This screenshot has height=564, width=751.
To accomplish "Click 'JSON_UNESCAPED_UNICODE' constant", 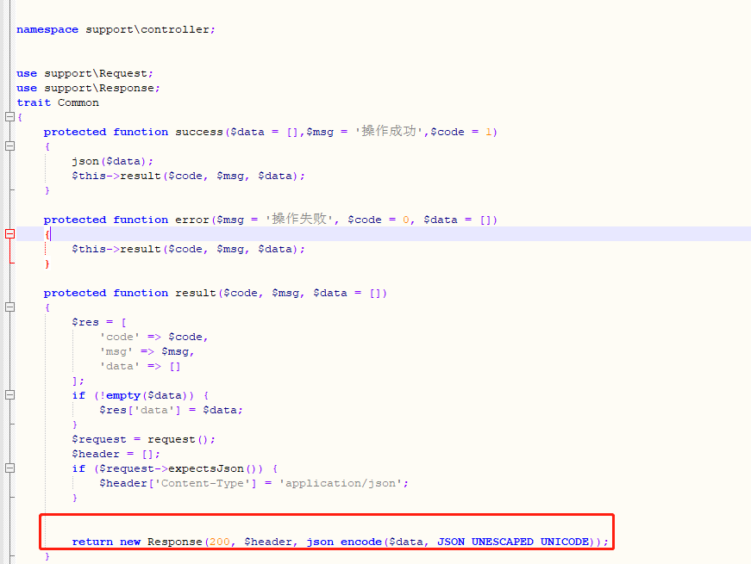I will 513,542.
